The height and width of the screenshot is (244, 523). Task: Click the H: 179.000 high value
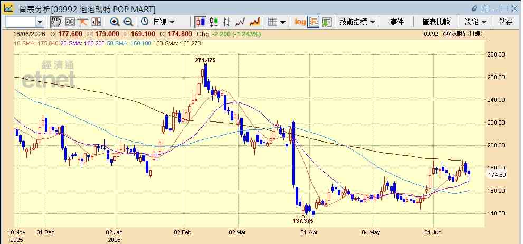tap(103, 34)
